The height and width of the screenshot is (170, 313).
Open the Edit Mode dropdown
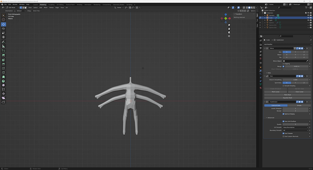[x=12, y=8]
